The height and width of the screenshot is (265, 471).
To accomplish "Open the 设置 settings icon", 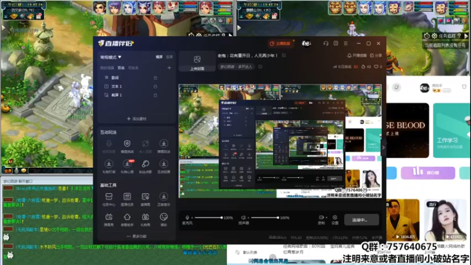I will 335,217.
